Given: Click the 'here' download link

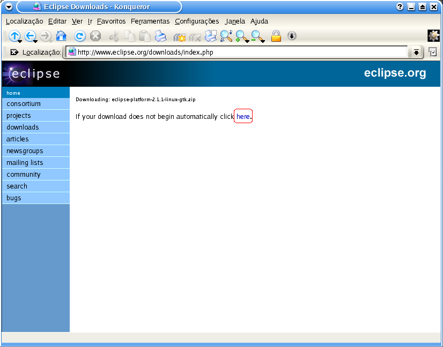Looking at the screenshot, I should coord(243,116).
